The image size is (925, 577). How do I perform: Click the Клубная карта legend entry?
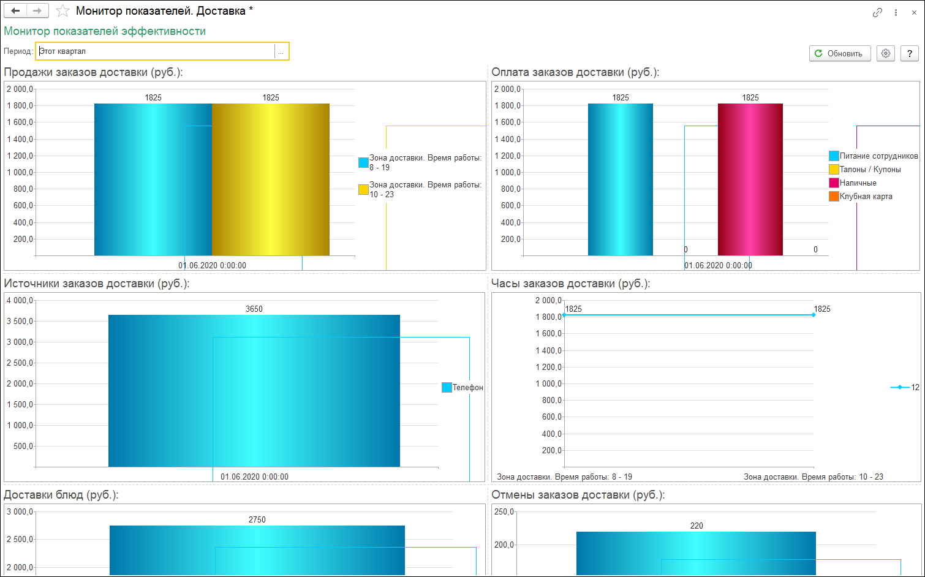[x=866, y=197]
